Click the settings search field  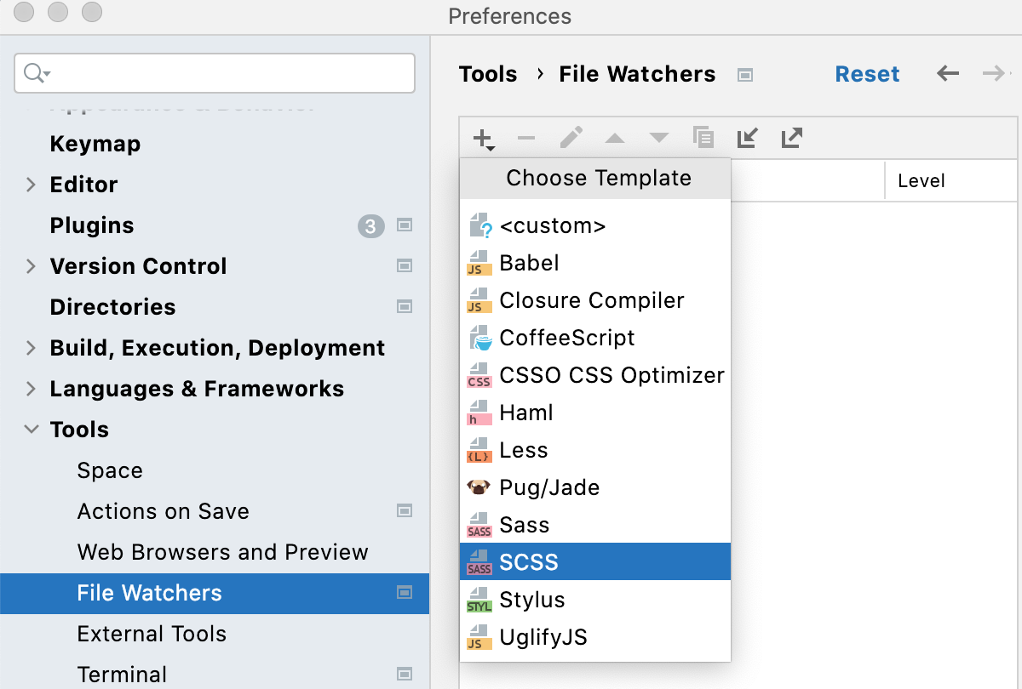click(213, 73)
